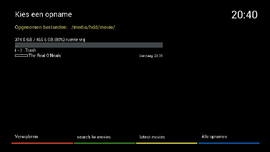Open 'latest movies' option

(152, 137)
